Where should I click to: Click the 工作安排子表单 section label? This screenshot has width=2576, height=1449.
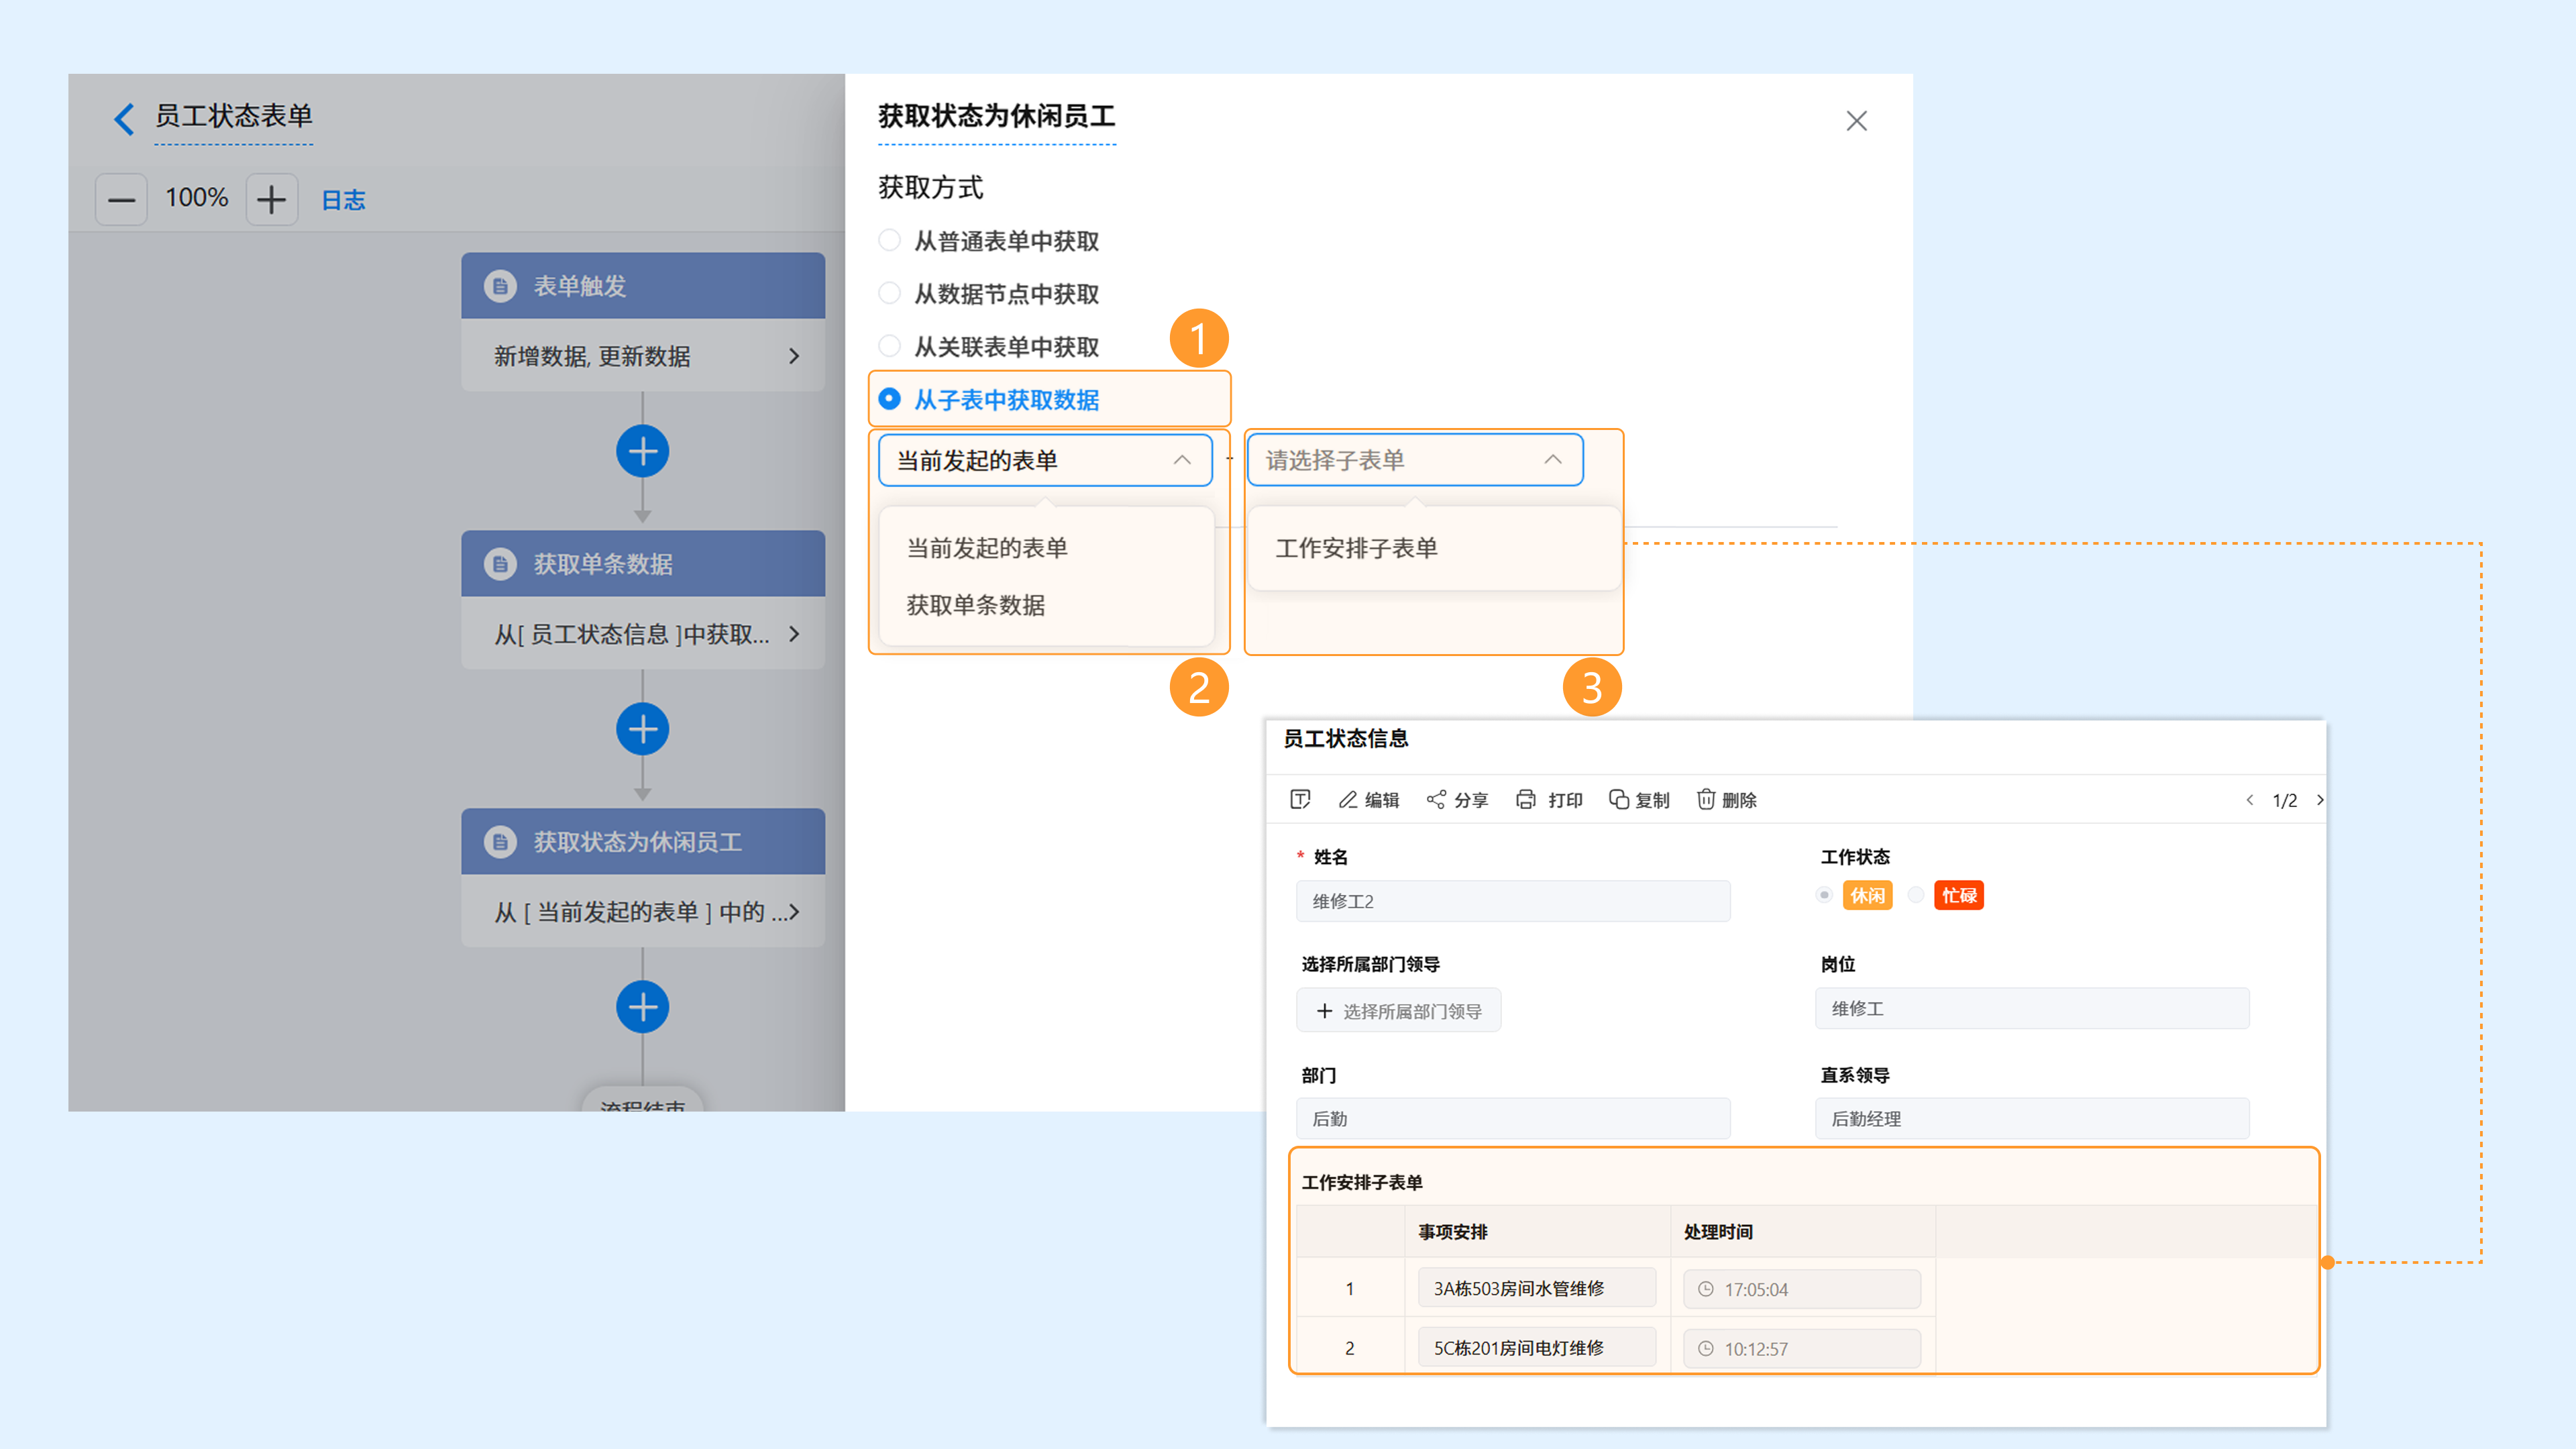1362,1182
